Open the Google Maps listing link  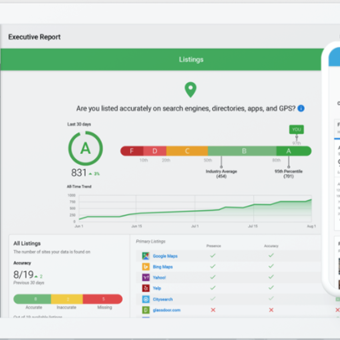pos(165,256)
